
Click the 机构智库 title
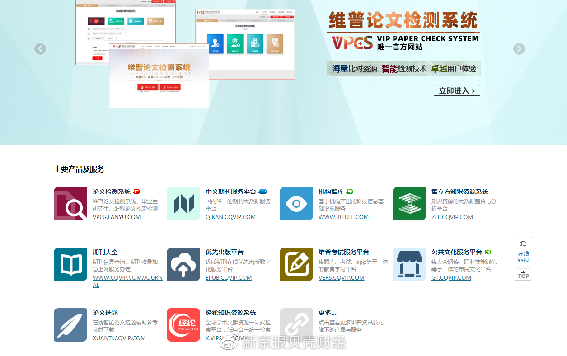[331, 192]
